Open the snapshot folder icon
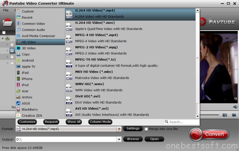 click(234, 115)
